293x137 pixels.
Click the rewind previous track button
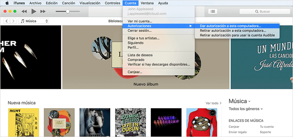tap(24, 11)
